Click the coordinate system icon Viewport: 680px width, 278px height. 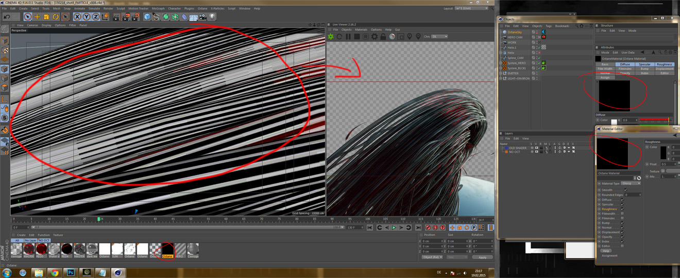(x=105, y=17)
